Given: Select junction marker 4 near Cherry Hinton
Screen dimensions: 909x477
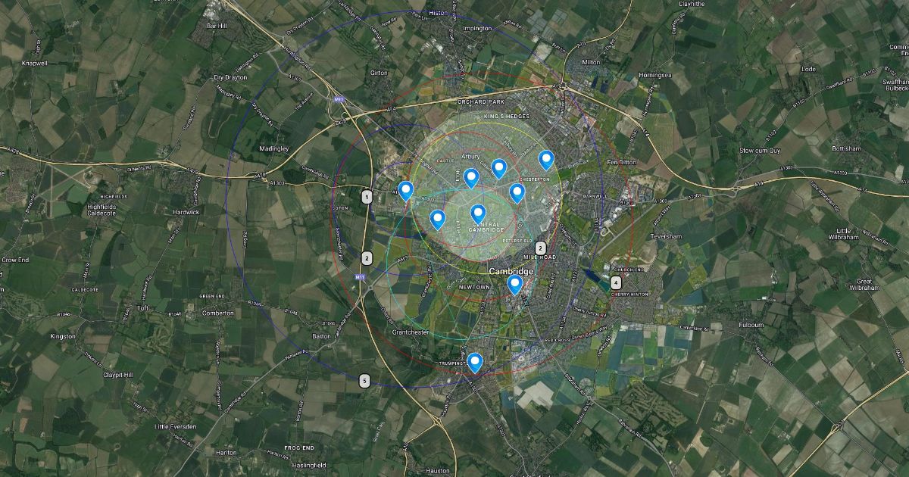Looking at the screenshot, I should 615,282.
